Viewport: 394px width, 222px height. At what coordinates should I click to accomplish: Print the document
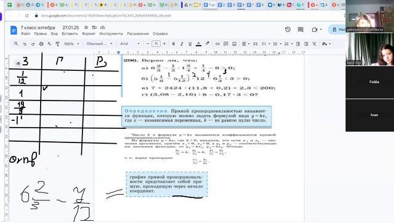41,44
